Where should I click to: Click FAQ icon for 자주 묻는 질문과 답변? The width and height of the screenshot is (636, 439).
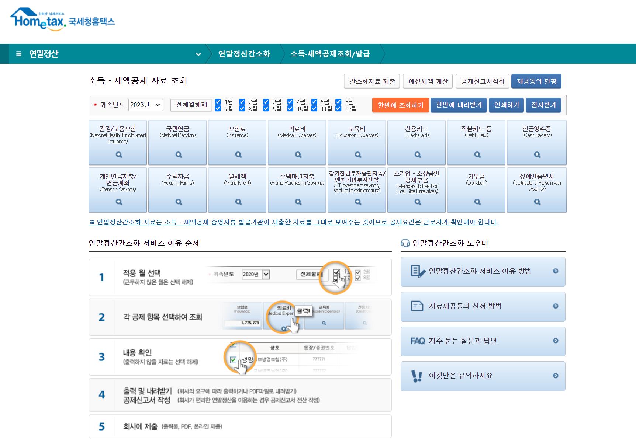[418, 341]
